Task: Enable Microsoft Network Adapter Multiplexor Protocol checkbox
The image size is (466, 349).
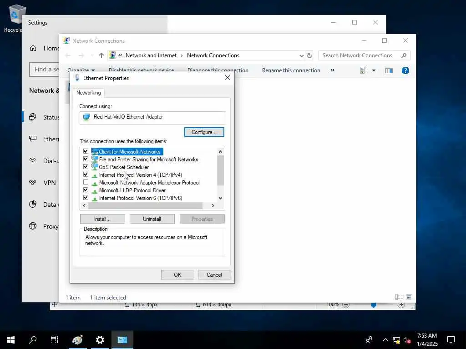Action: (x=86, y=182)
